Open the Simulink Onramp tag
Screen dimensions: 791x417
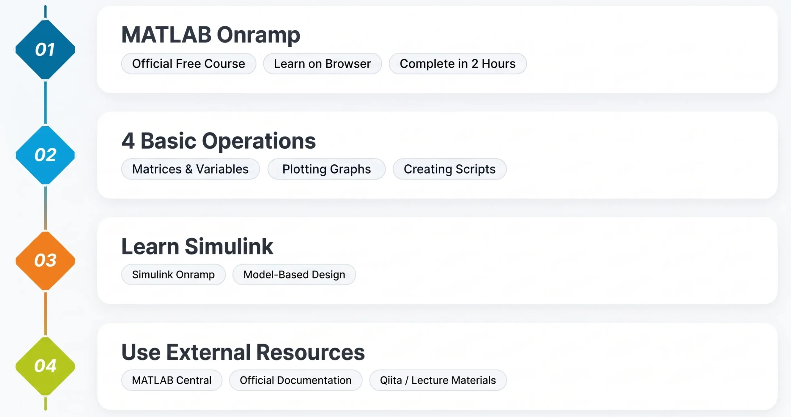pos(173,275)
